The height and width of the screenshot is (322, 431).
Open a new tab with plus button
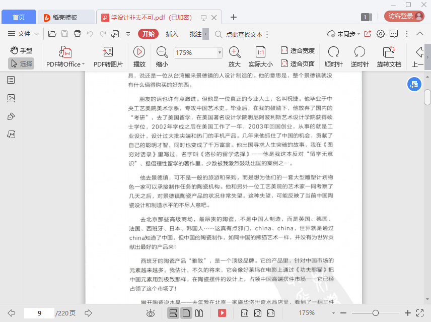pos(233,17)
